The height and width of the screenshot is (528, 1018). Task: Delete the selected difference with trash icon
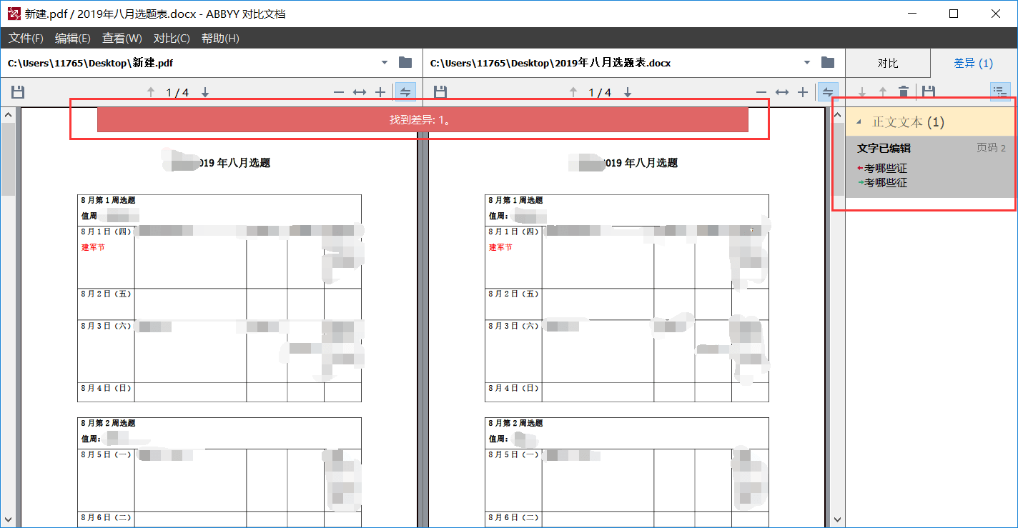pos(904,91)
